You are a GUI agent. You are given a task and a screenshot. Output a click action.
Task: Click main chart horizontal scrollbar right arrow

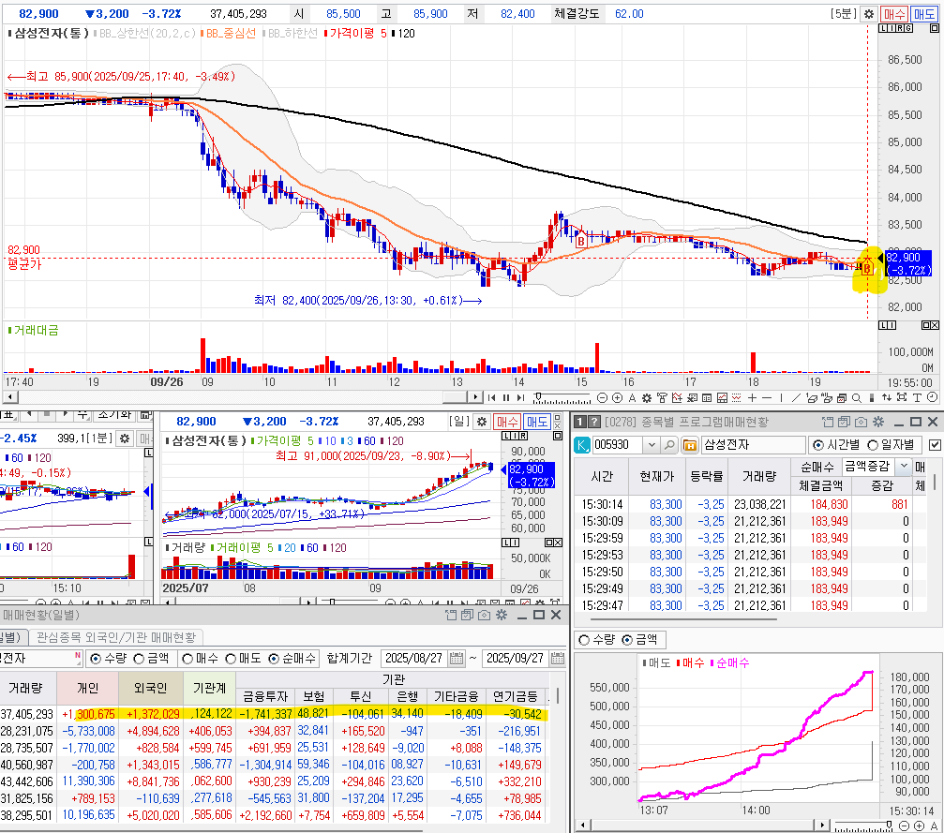pyautogui.click(x=475, y=397)
